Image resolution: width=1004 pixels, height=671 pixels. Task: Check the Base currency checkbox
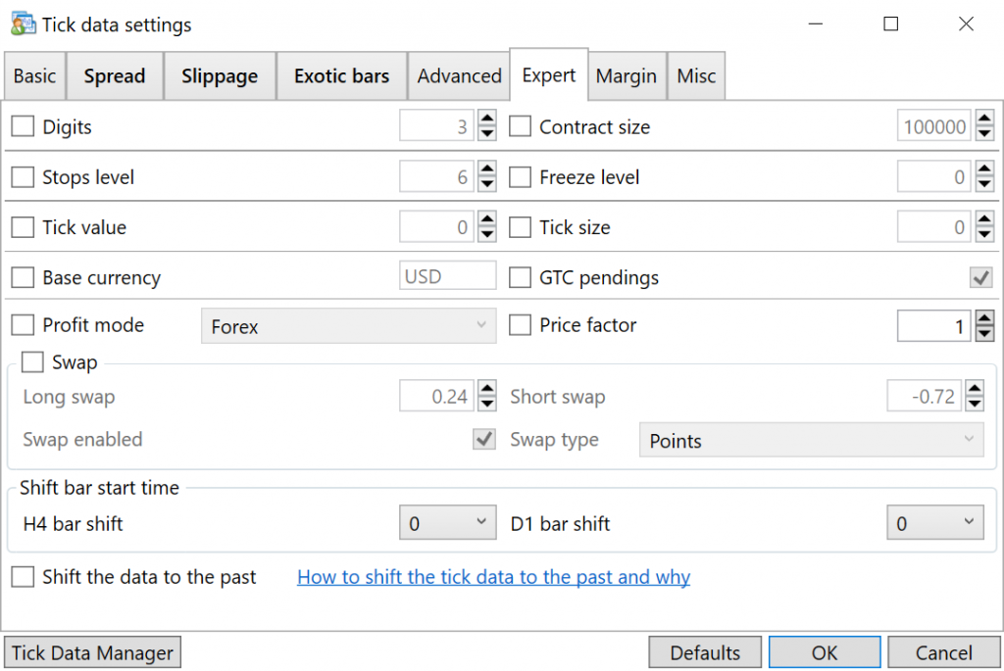click(x=23, y=278)
